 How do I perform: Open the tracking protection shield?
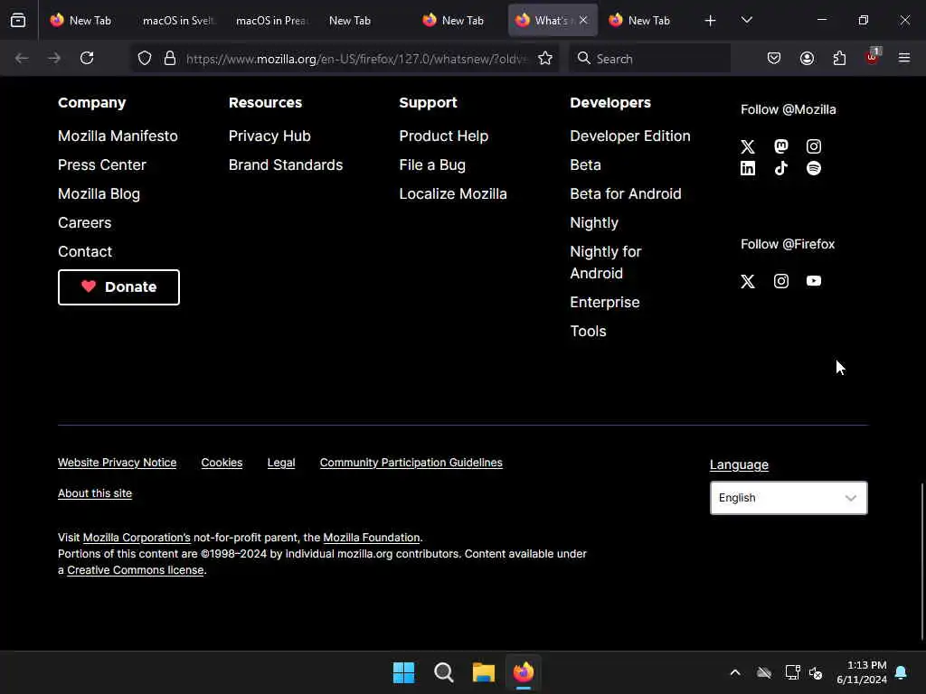pos(145,58)
